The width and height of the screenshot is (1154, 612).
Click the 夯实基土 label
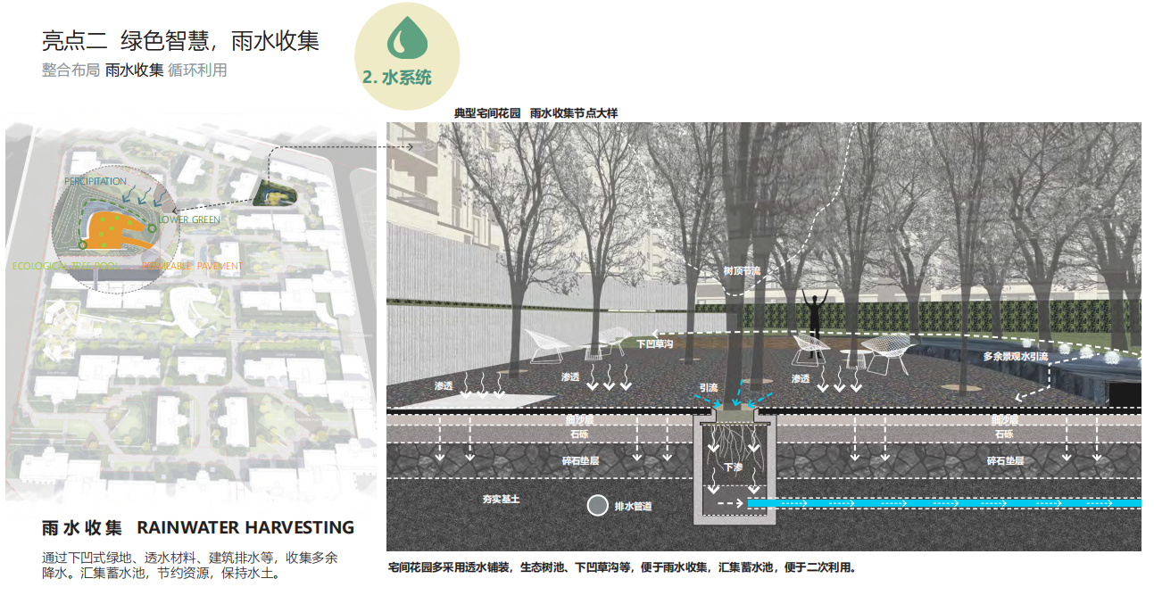[x=501, y=500]
